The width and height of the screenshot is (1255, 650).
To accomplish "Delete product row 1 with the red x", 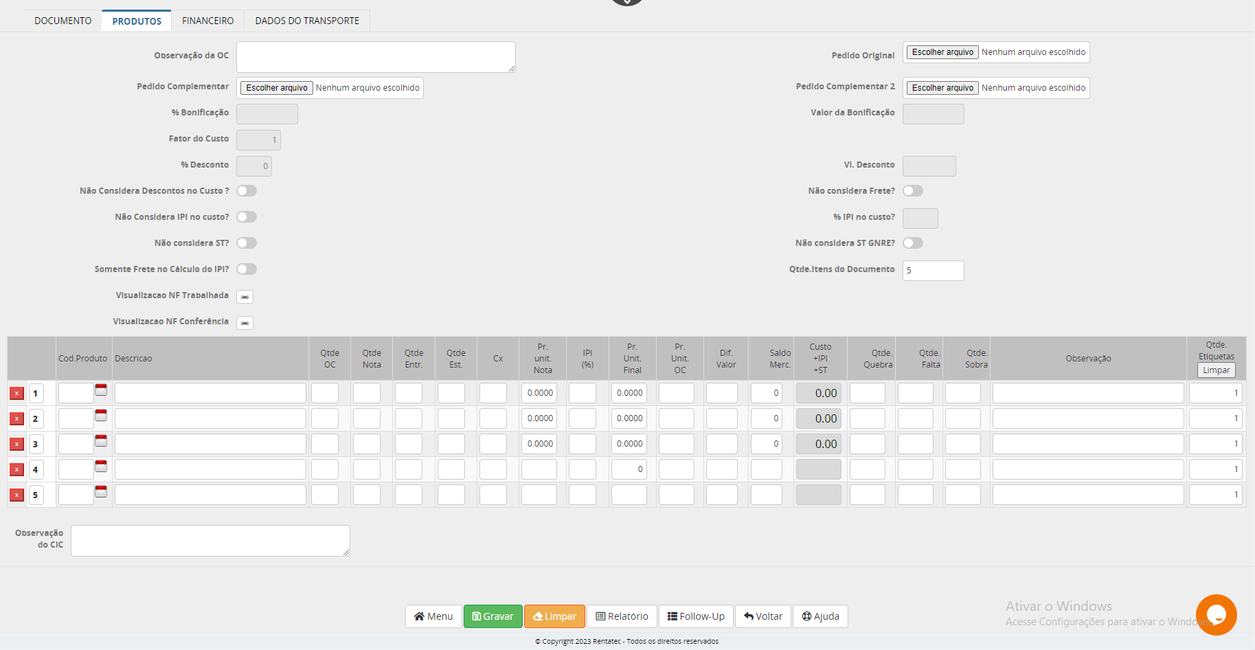I will tap(16, 394).
